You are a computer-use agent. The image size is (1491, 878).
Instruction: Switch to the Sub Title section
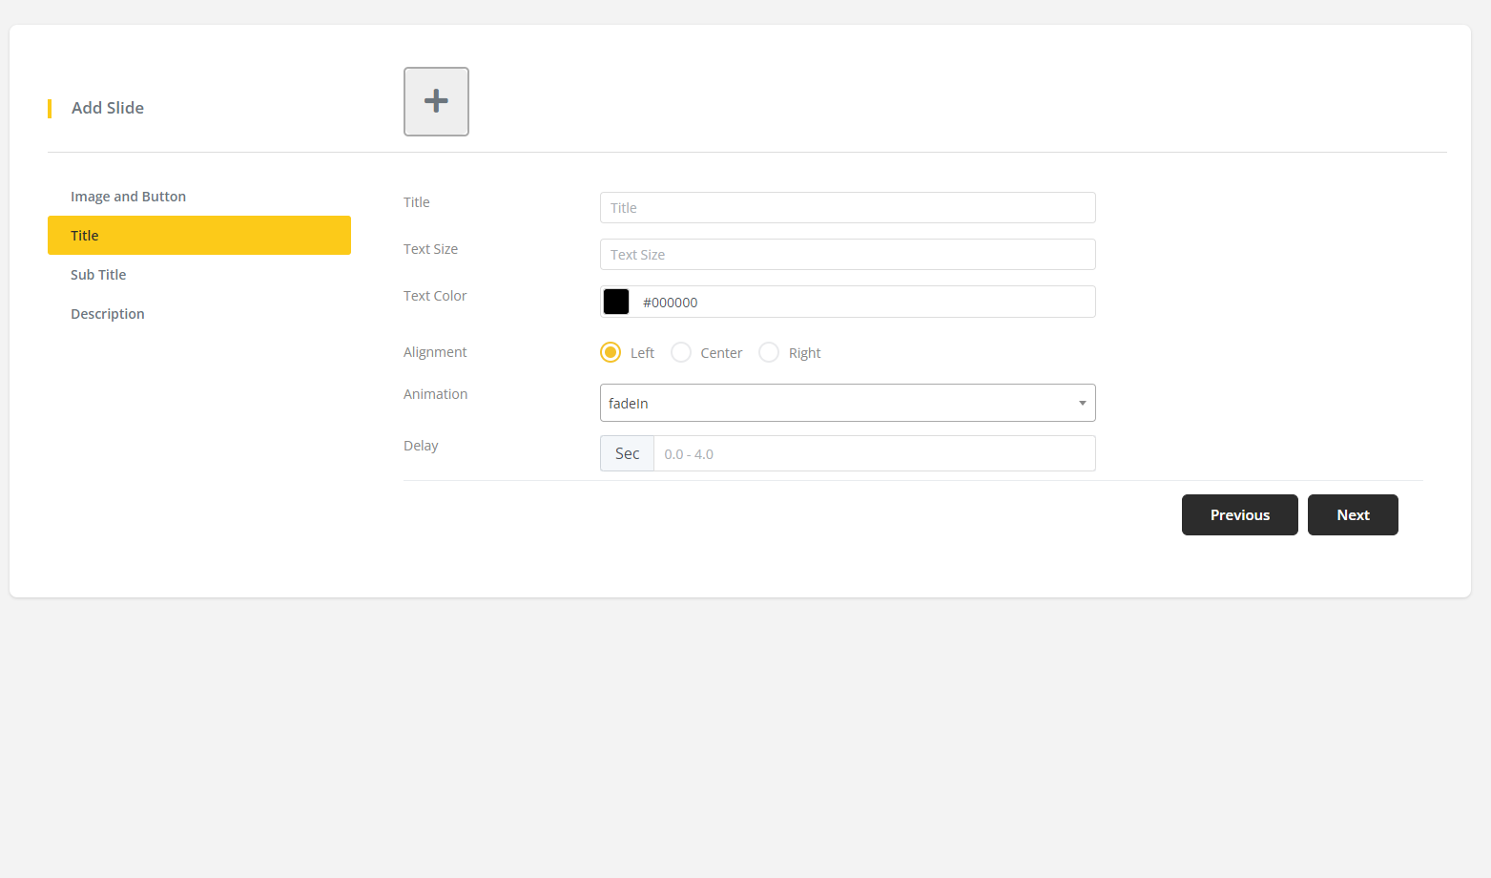tap(98, 275)
